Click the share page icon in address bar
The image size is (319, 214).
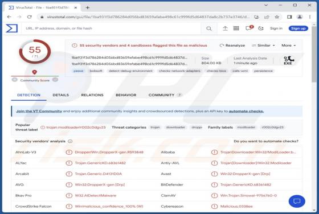[x=267, y=17]
